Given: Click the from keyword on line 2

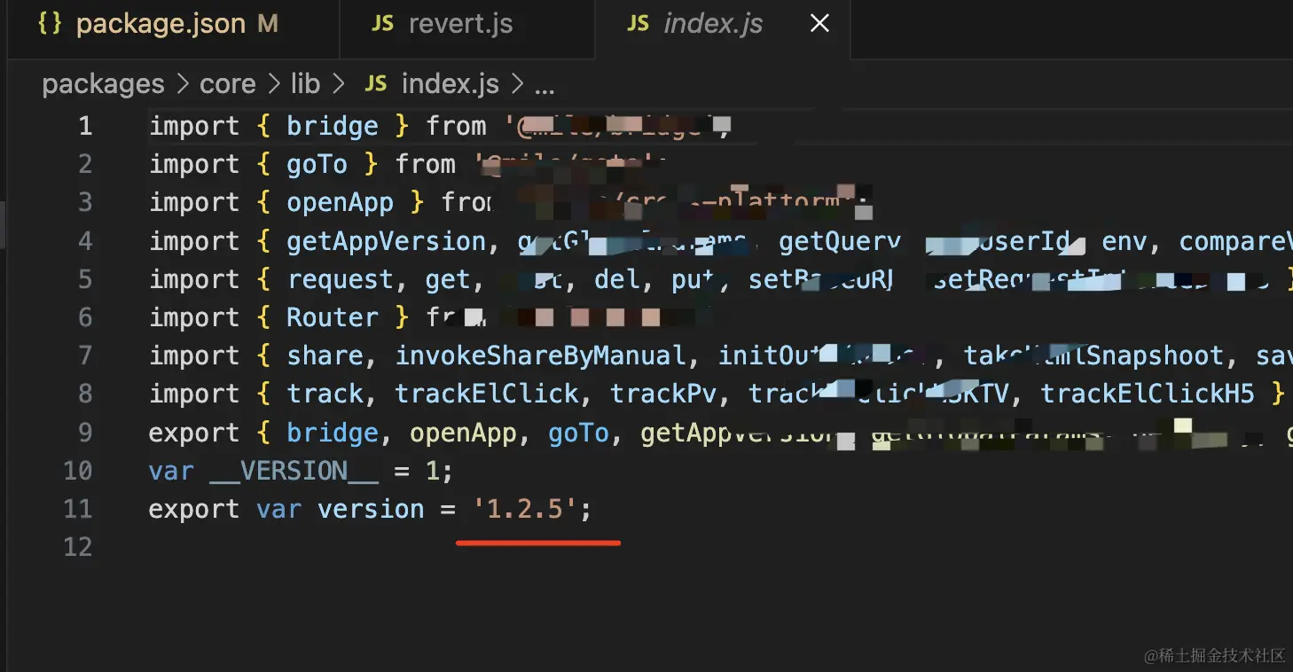Looking at the screenshot, I should point(425,164).
